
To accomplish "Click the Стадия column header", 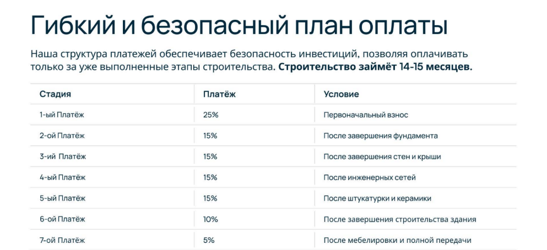I will tap(55, 94).
